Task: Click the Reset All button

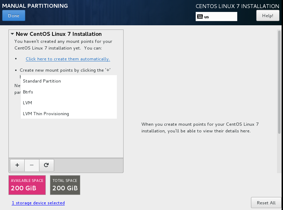Action: pyautogui.click(x=266, y=203)
